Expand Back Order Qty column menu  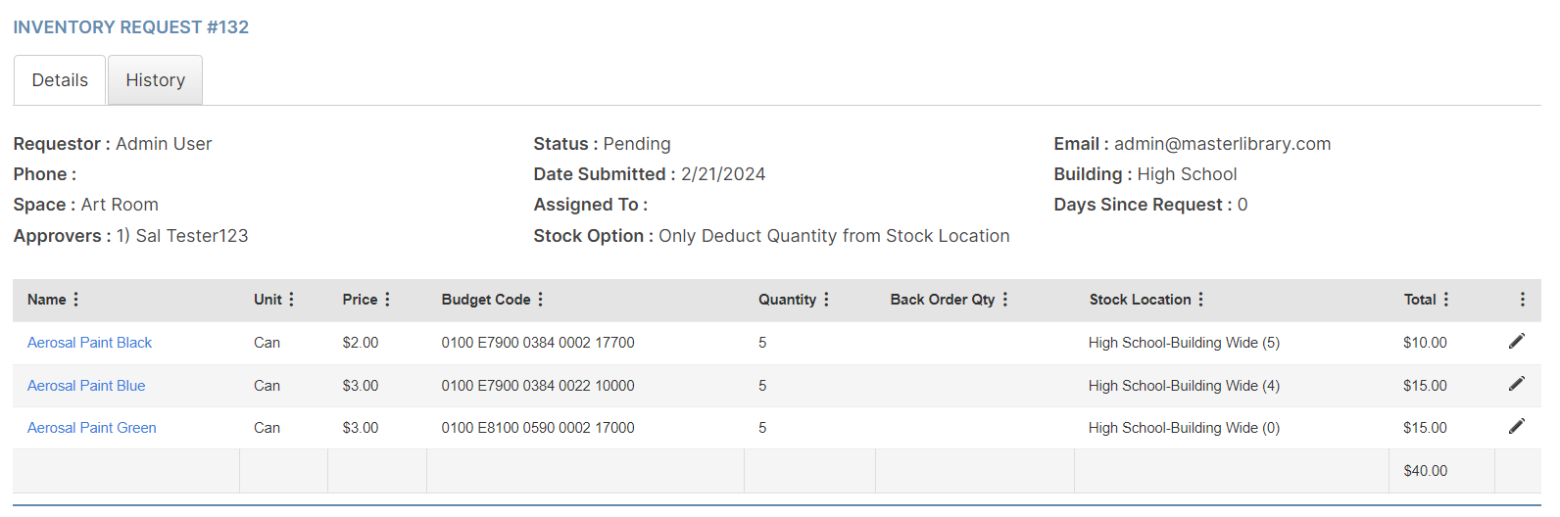point(1004,300)
